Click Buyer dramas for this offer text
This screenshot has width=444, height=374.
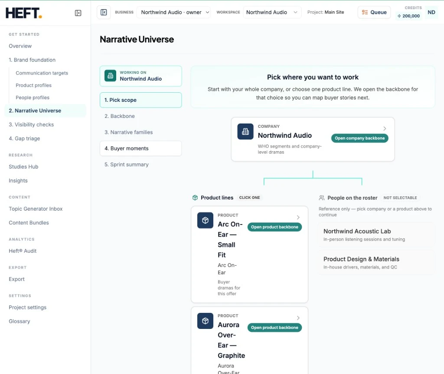point(229,288)
